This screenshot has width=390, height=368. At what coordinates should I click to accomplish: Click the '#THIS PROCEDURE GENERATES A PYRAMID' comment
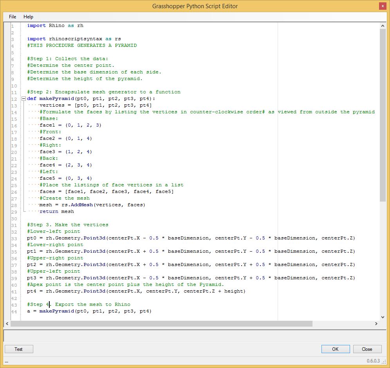coord(82,45)
